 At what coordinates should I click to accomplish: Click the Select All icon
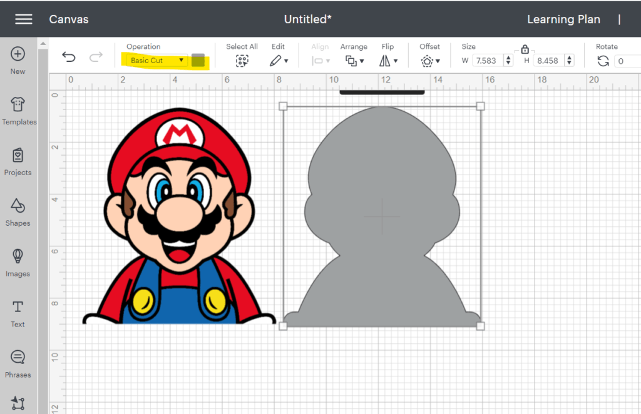(x=242, y=61)
